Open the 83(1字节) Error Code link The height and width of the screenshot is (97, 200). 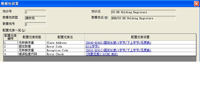pyautogui.click(x=92, y=46)
